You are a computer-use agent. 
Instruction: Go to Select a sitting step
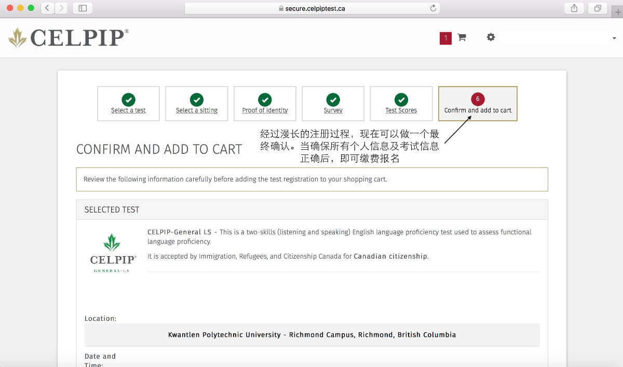tap(197, 104)
